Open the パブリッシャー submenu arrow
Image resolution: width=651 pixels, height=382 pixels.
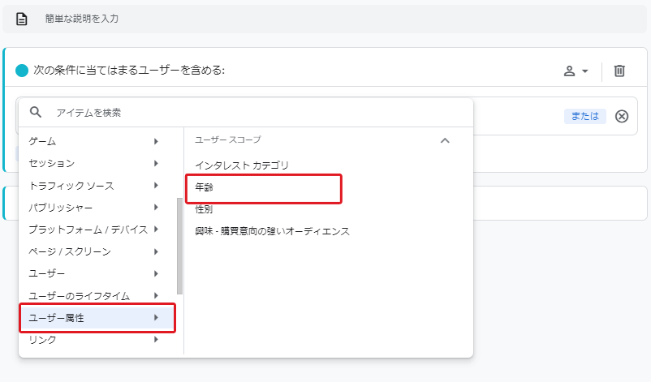click(x=156, y=207)
